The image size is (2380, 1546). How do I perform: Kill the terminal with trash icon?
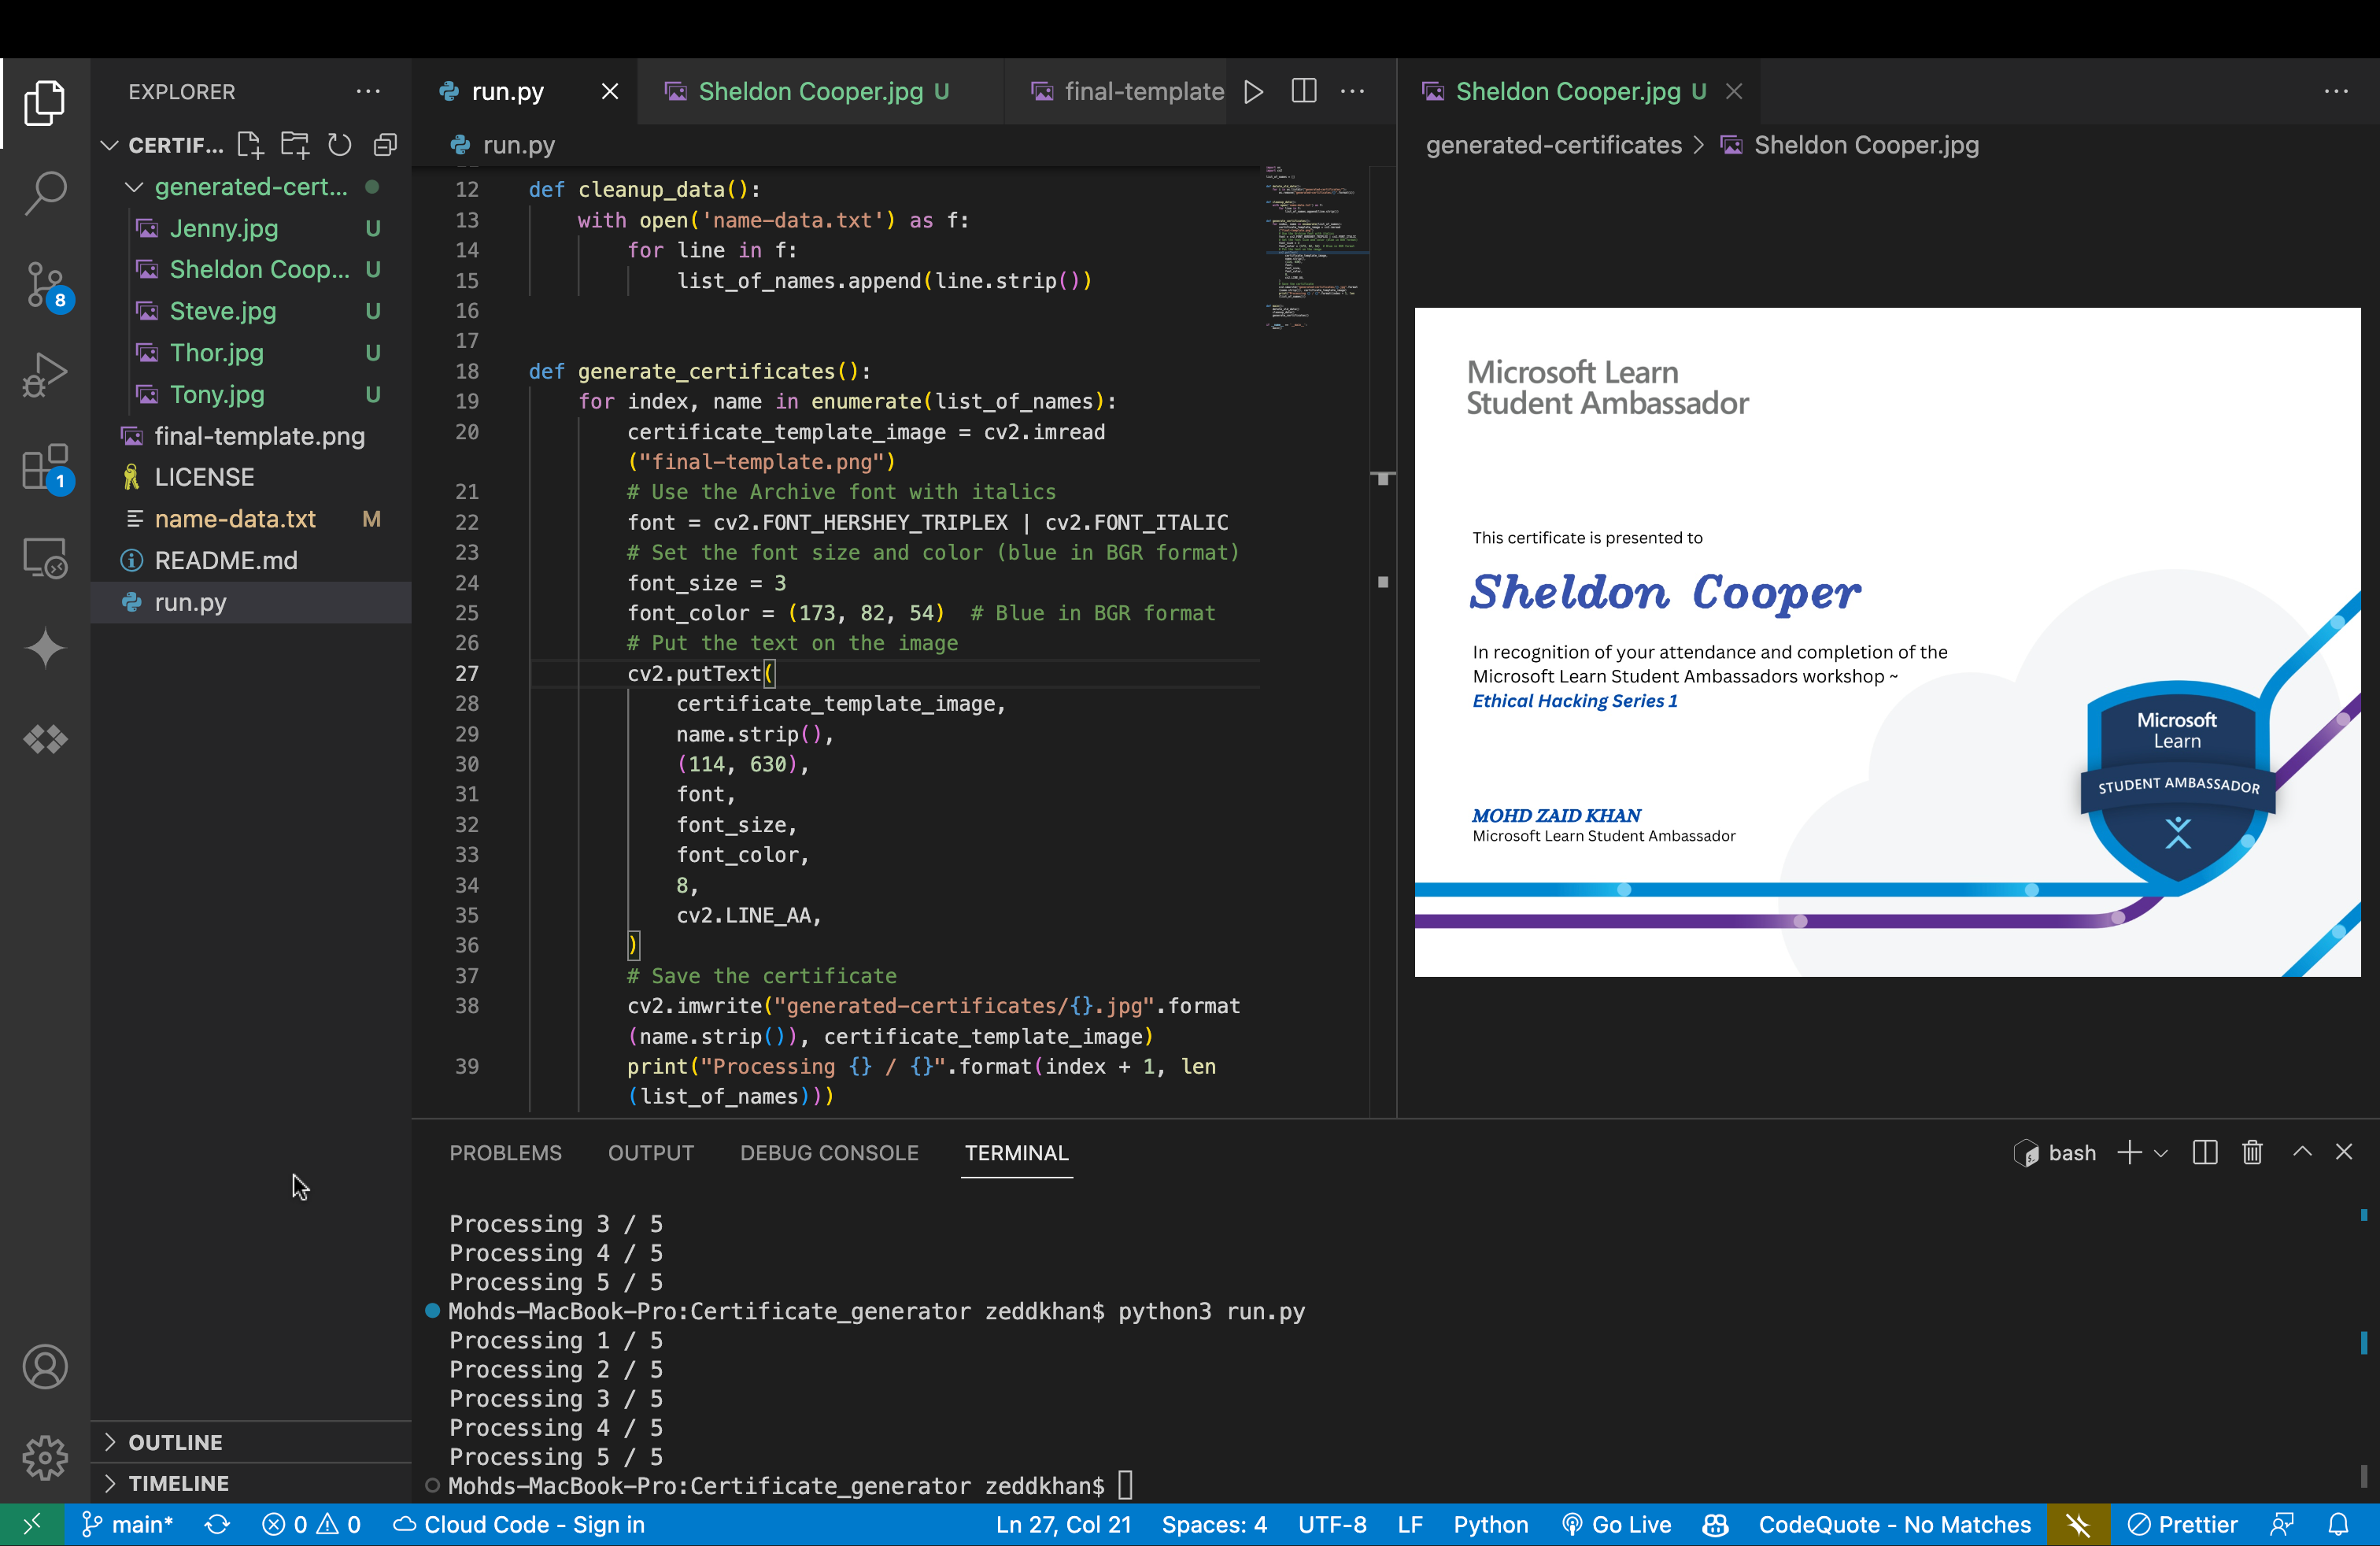tap(2252, 1153)
